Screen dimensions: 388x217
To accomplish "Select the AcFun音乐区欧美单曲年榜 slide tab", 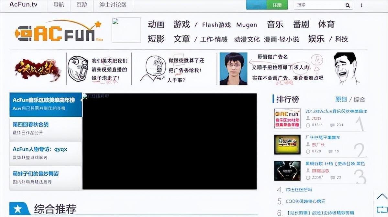I will pos(46,104).
